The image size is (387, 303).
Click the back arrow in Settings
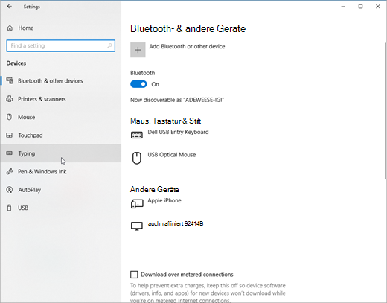pyautogui.click(x=10, y=7)
